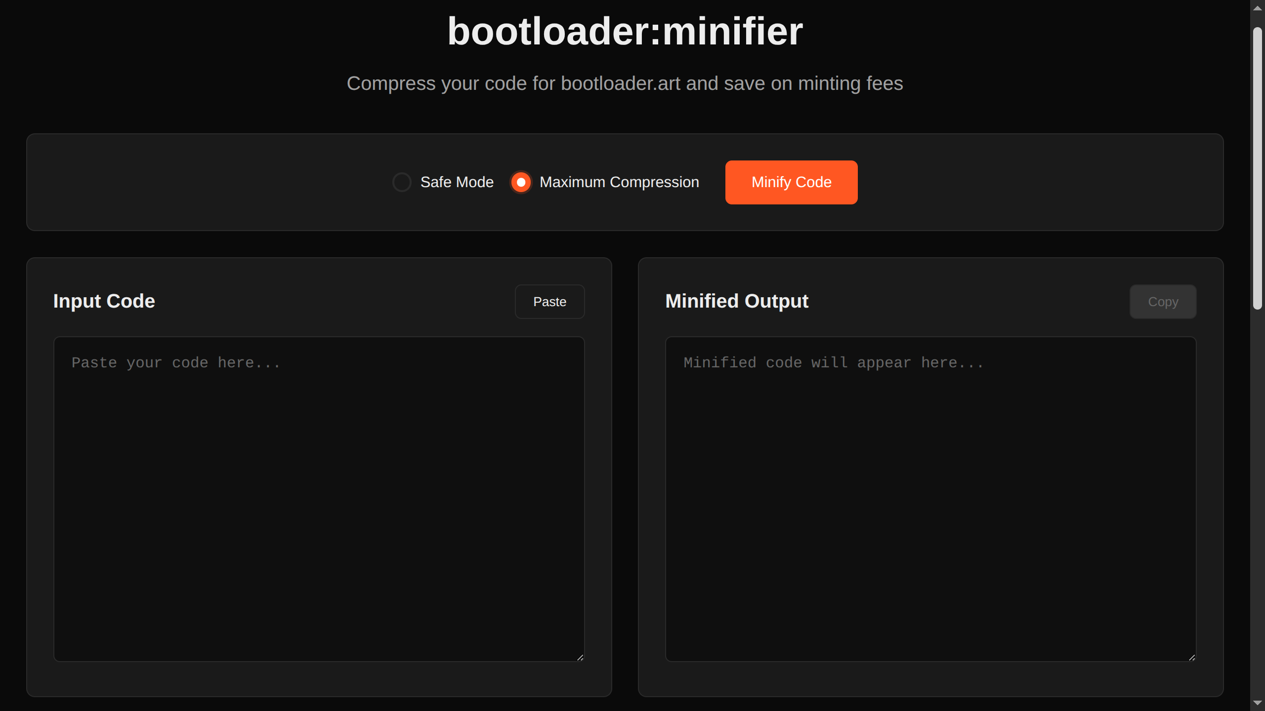Click the placeholder 'Paste your code here...'
The image size is (1265, 711).
(x=176, y=363)
